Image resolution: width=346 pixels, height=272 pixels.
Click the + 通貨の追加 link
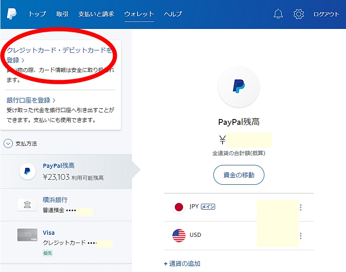(x=182, y=263)
